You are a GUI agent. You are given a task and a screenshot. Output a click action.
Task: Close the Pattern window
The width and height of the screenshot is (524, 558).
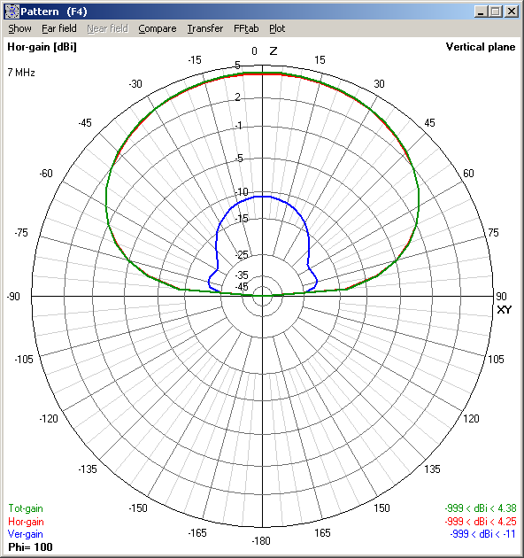[512, 12]
